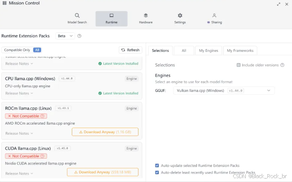292x182 pixels.
Task: Click Not Compatible help icon on ROCm card
Action: (x=42, y=116)
